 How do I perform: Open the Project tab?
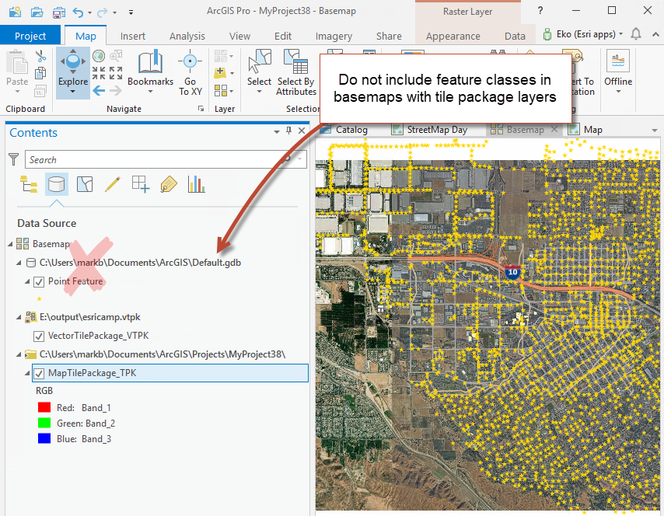tap(30, 36)
